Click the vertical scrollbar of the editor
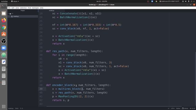Image resolution: width=196 pixels, height=110 pixels. [x=195, y=79]
